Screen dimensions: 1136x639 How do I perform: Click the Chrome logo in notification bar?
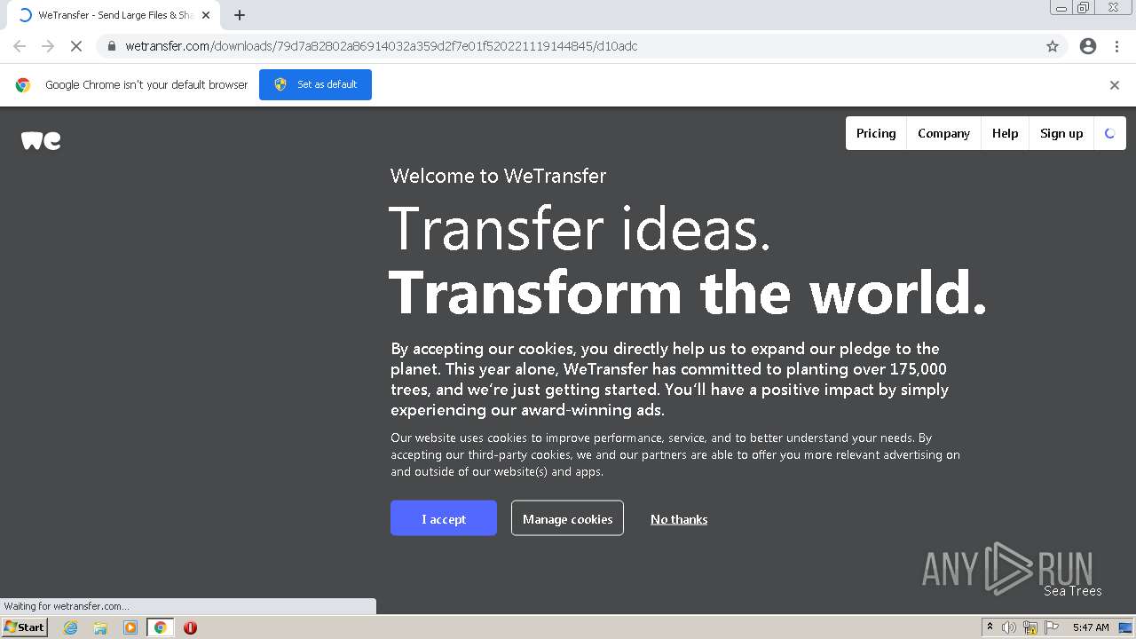pos(23,85)
